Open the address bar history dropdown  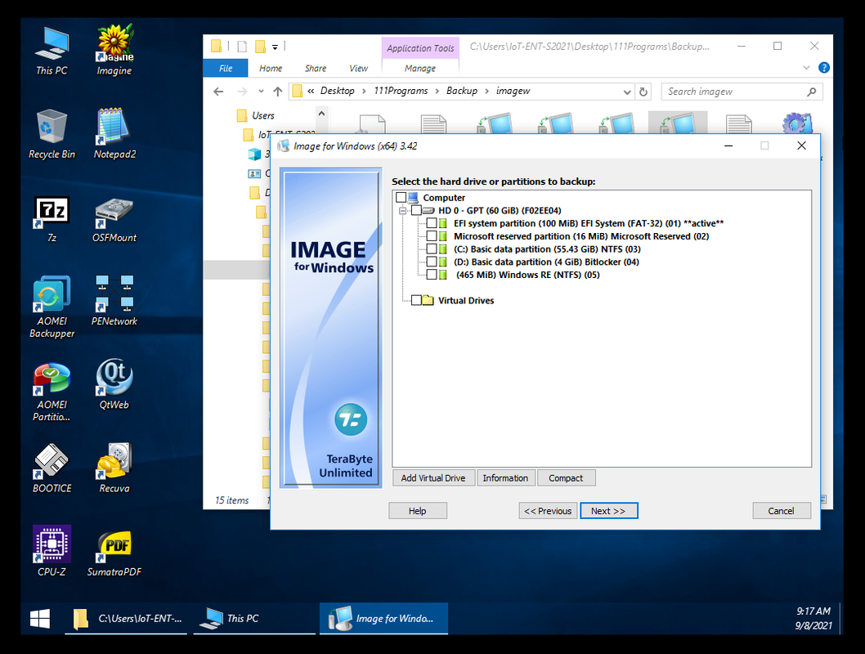pyautogui.click(x=627, y=92)
